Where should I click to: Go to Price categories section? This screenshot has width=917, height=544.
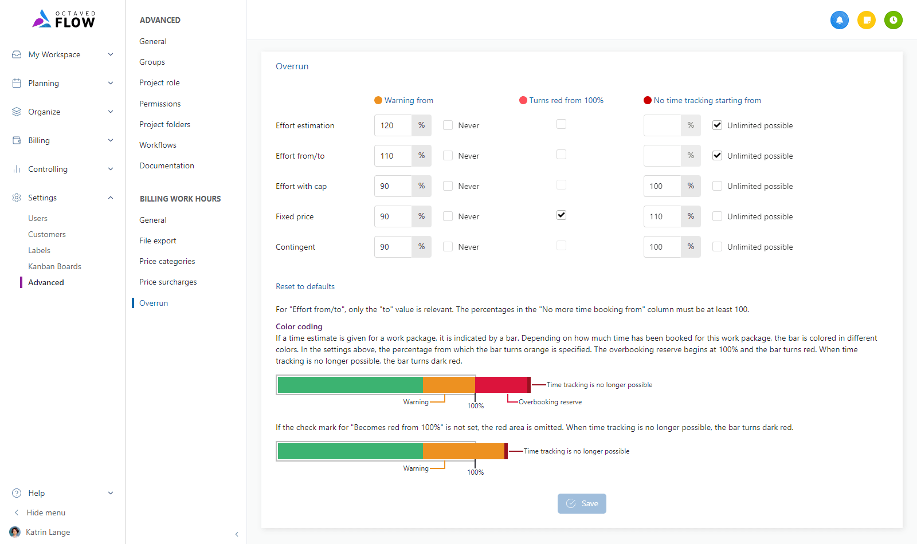167,261
